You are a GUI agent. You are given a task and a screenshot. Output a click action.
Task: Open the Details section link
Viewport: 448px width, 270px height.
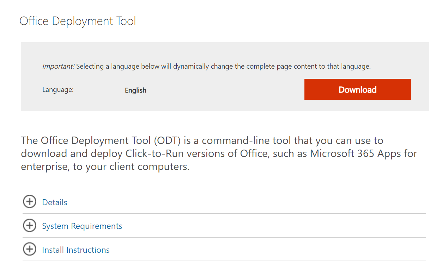point(55,202)
